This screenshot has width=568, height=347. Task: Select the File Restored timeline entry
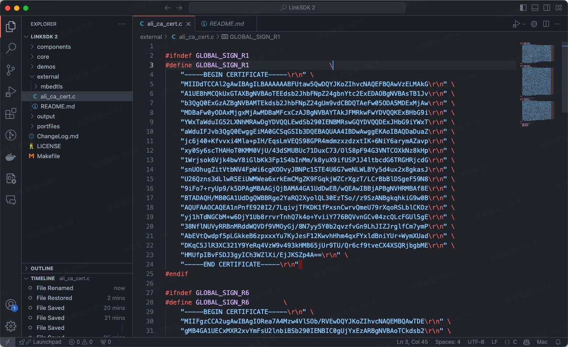click(x=77, y=298)
